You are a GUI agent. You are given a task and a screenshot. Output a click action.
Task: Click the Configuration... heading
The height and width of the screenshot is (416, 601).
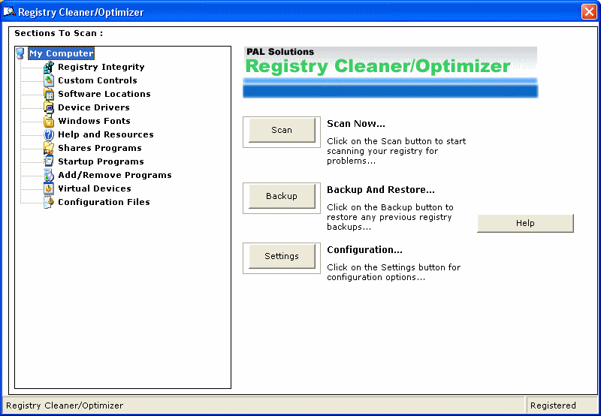364,250
